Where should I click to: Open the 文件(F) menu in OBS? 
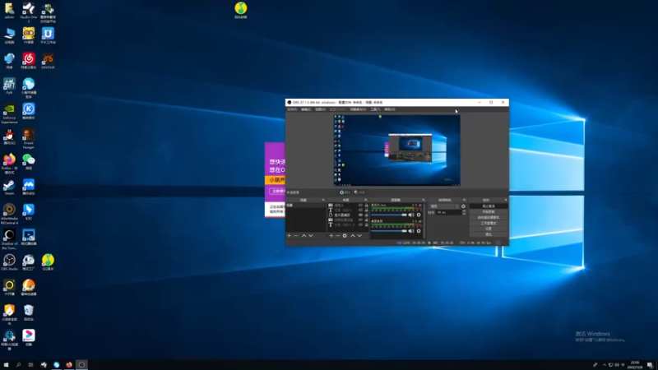tap(292, 109)
